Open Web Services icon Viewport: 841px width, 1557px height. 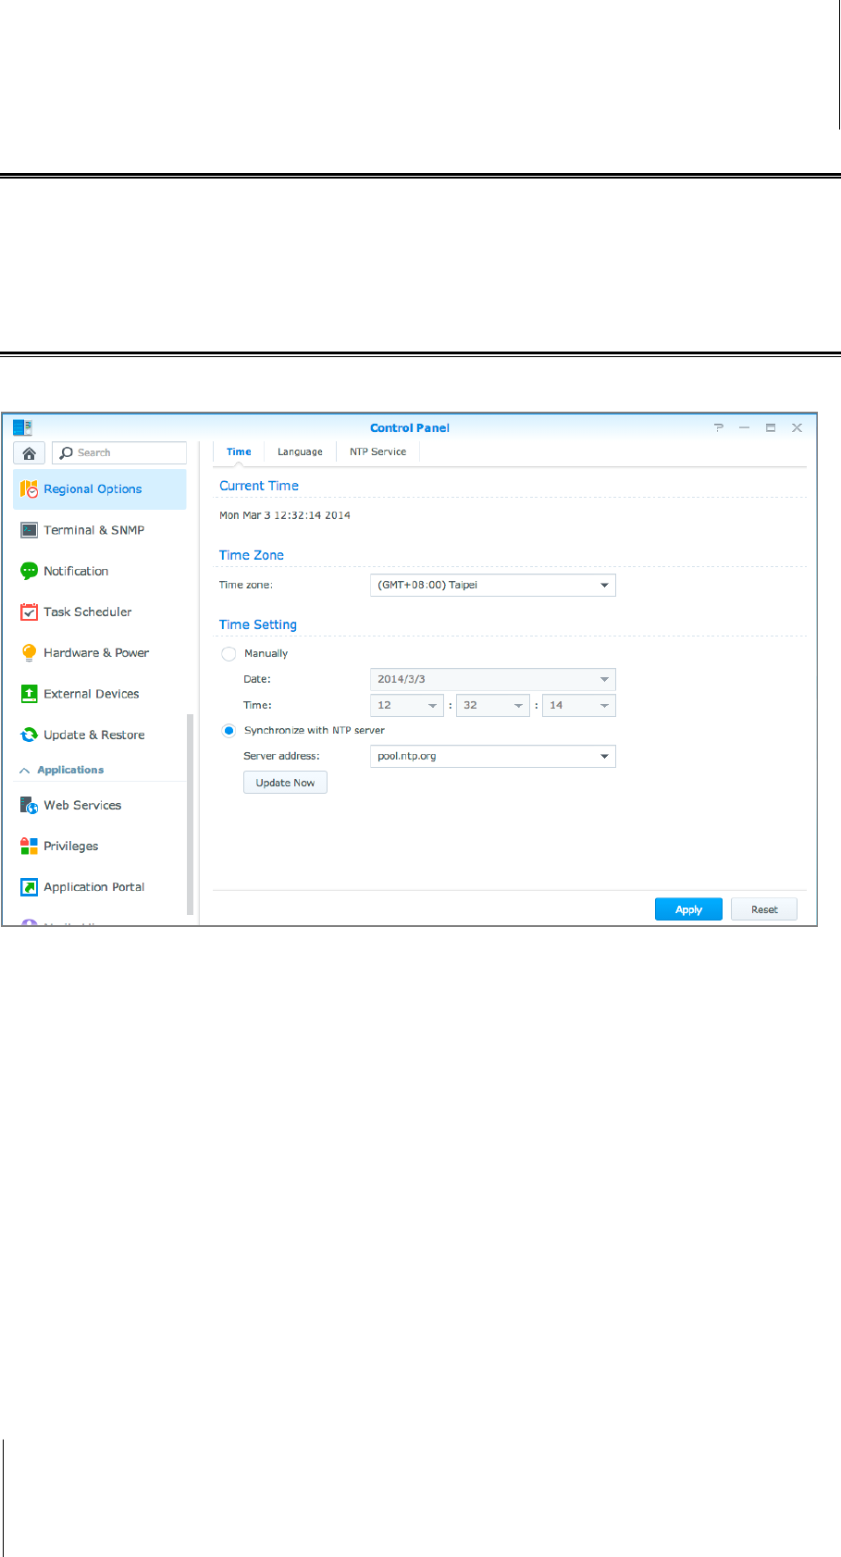29,805
